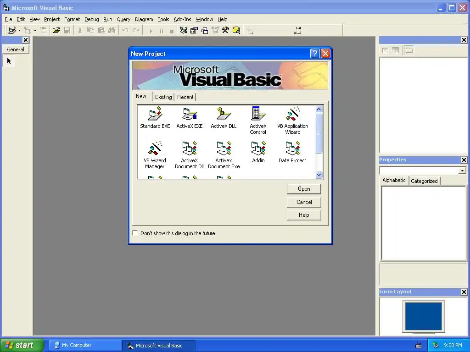Select the Data Project icon
Screen dimensions: 470x352
tap(292, 152)
